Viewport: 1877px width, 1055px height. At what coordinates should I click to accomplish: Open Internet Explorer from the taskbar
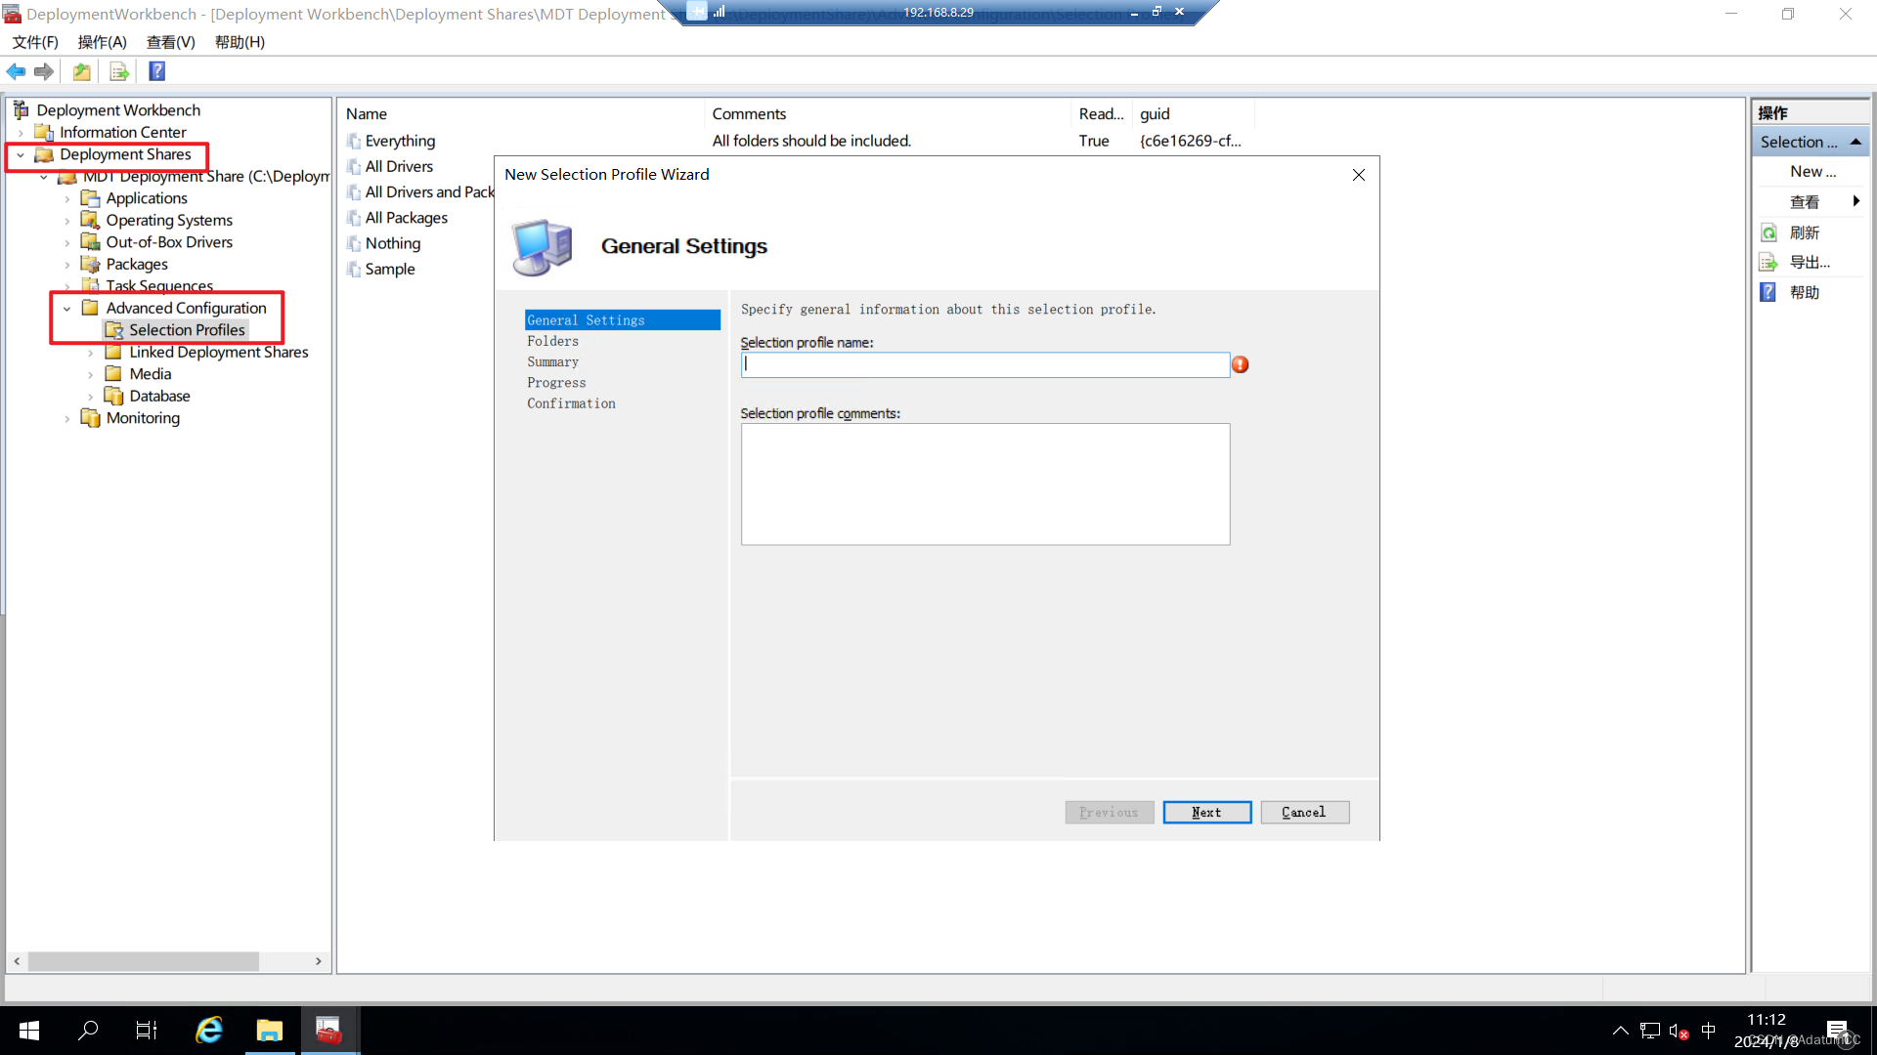pos(209,1030)
